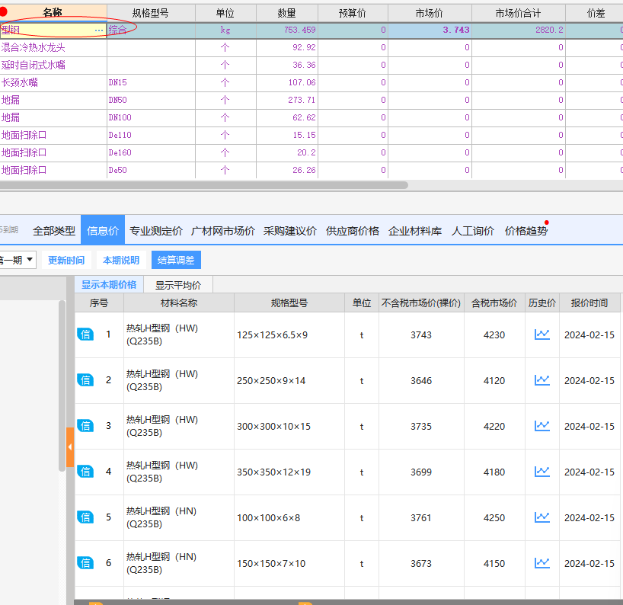The image size is (623, 605).
Task: Click the 不含税市场价(裸价) column header
Action: coord(421,303)
